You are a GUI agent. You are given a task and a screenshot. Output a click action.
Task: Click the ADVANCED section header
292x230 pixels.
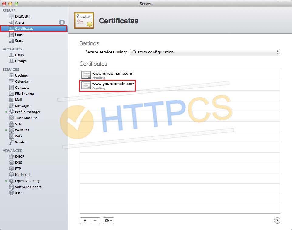pyautogui.click(x=12, y=151)
